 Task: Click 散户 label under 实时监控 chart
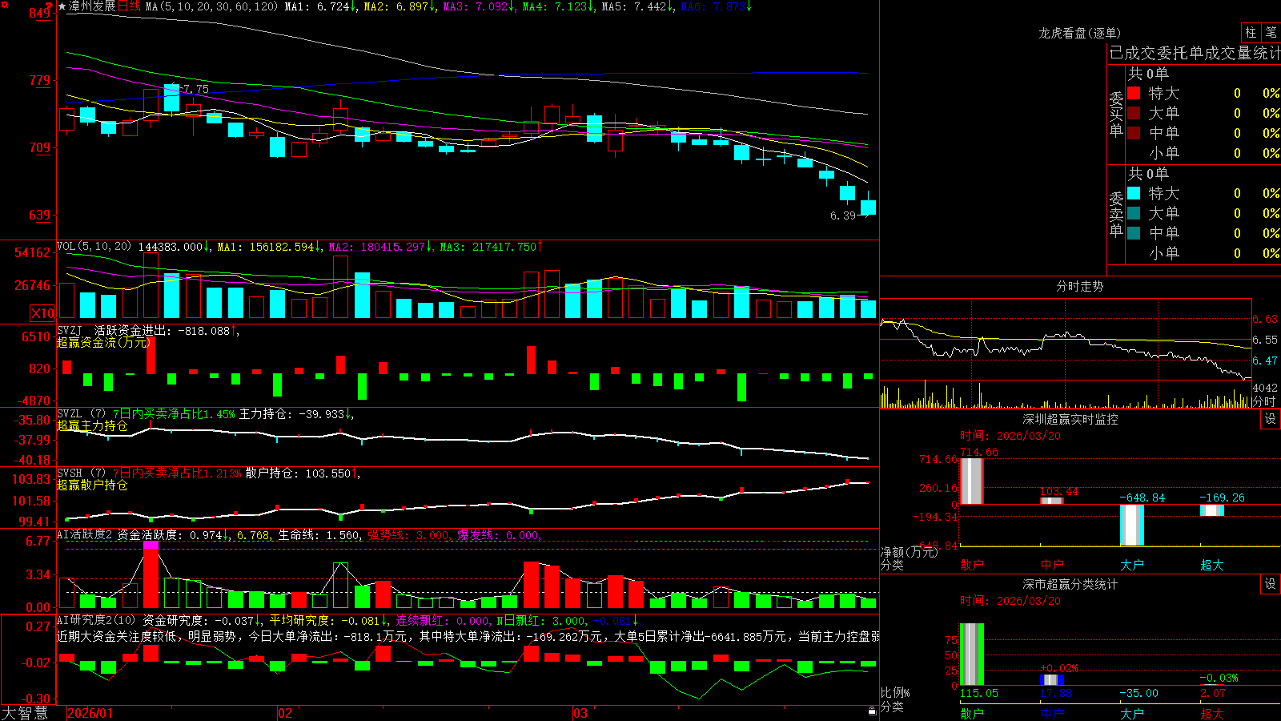[x=972, y=565]
